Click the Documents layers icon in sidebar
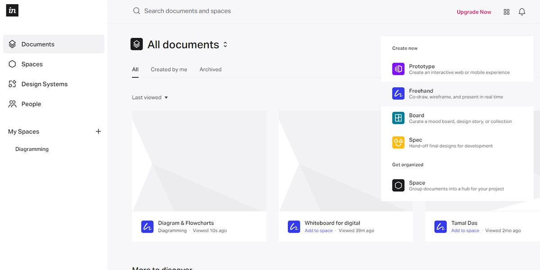The height and width of the screenshot is (270, 540). [12, 44]
